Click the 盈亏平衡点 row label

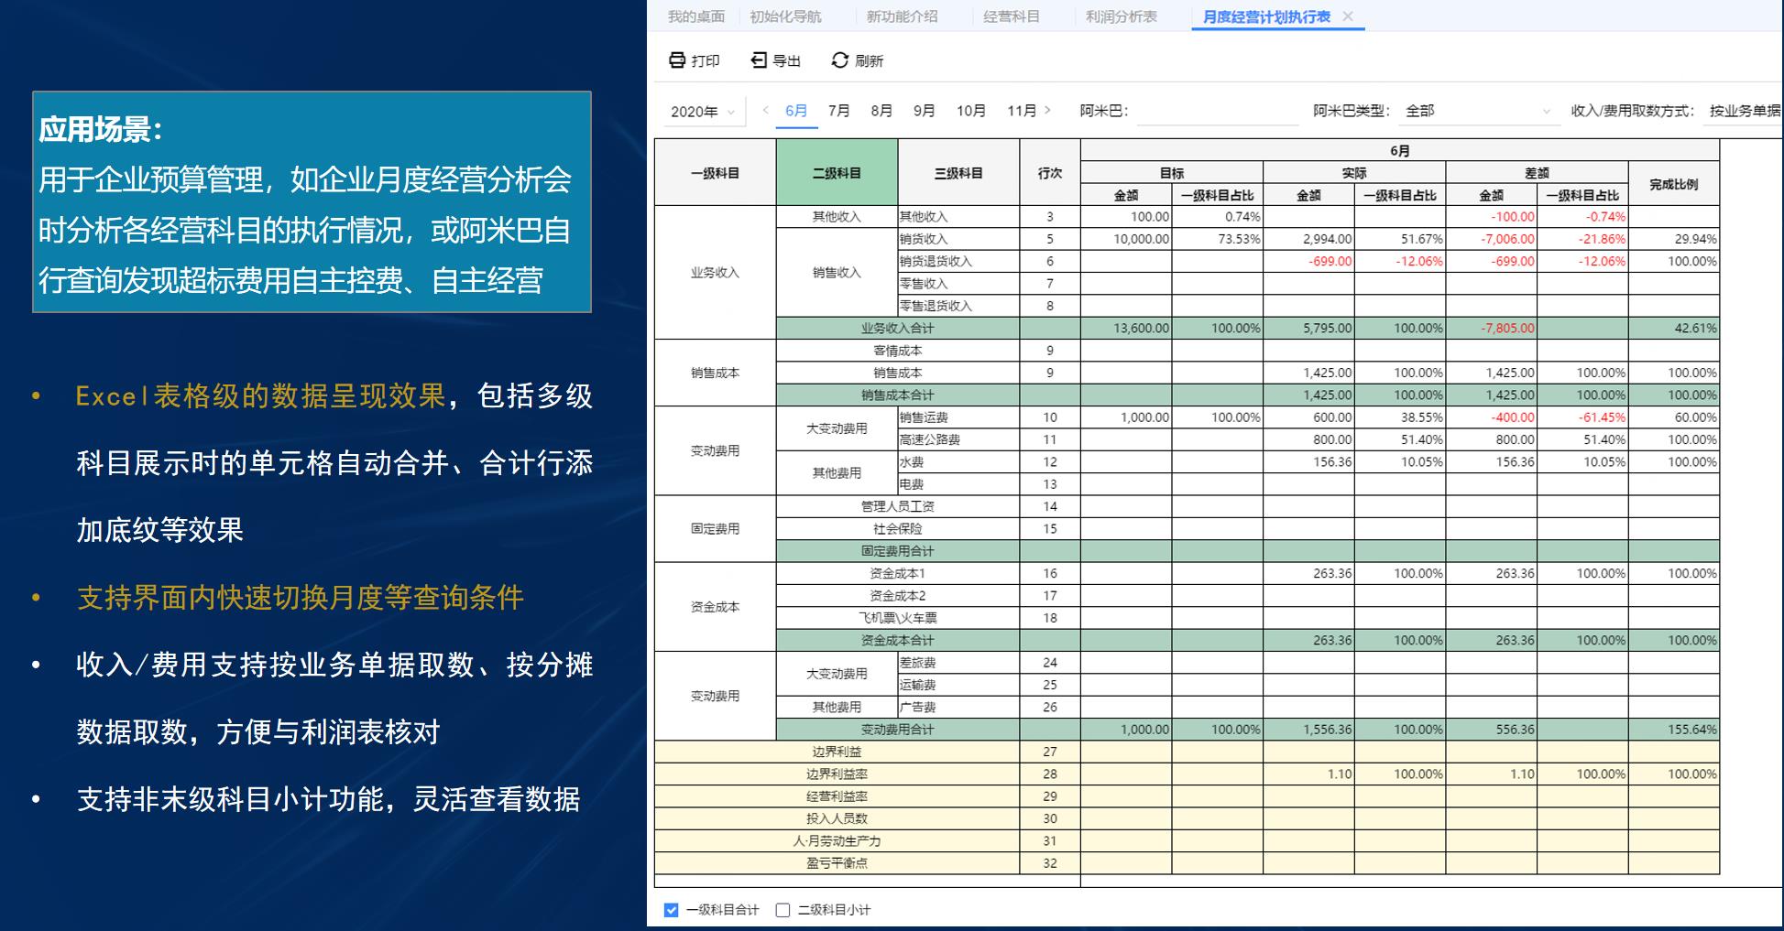(x=837, y=863)
